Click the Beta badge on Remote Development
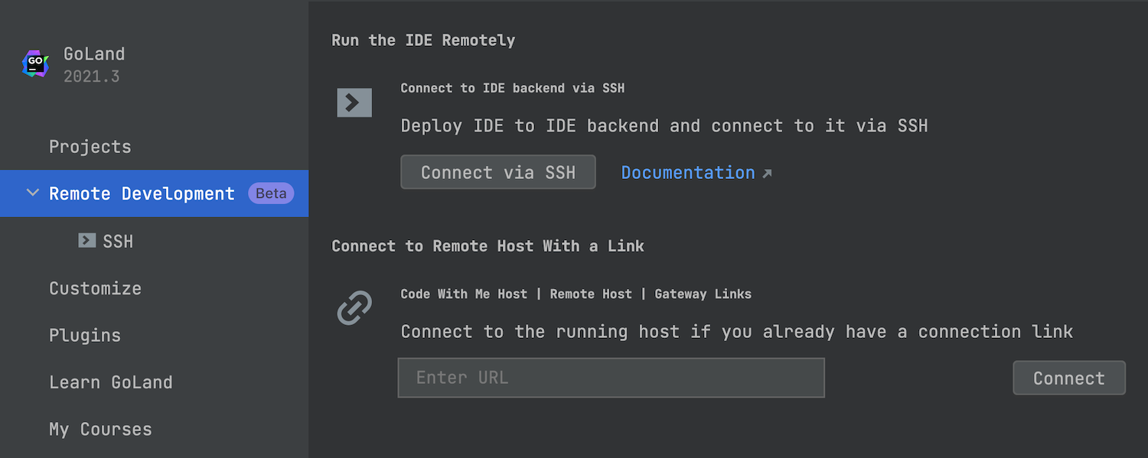Image resolution: width=1148 pixels, height=458 pixels. click(271, 193)
